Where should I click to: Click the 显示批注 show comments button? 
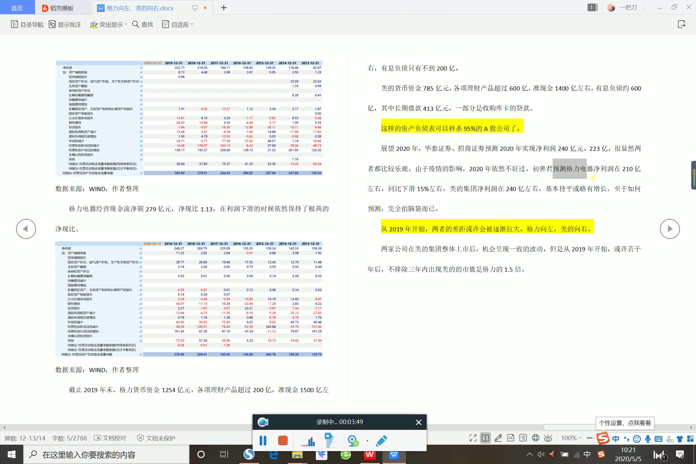(65, 24)
